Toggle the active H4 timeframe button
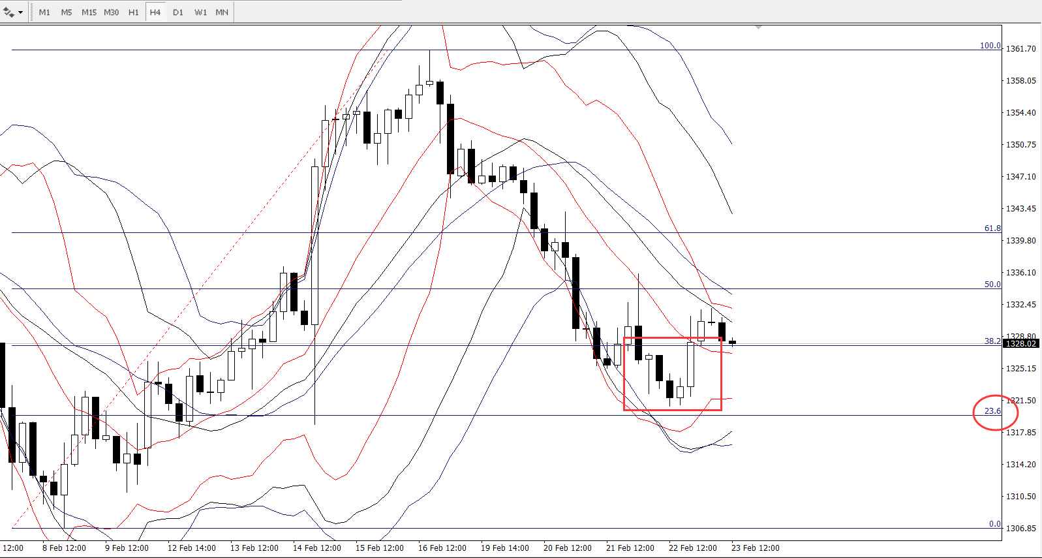This screenshot has width=1042, height=558. pyautogui.click(x=155, y=12)
